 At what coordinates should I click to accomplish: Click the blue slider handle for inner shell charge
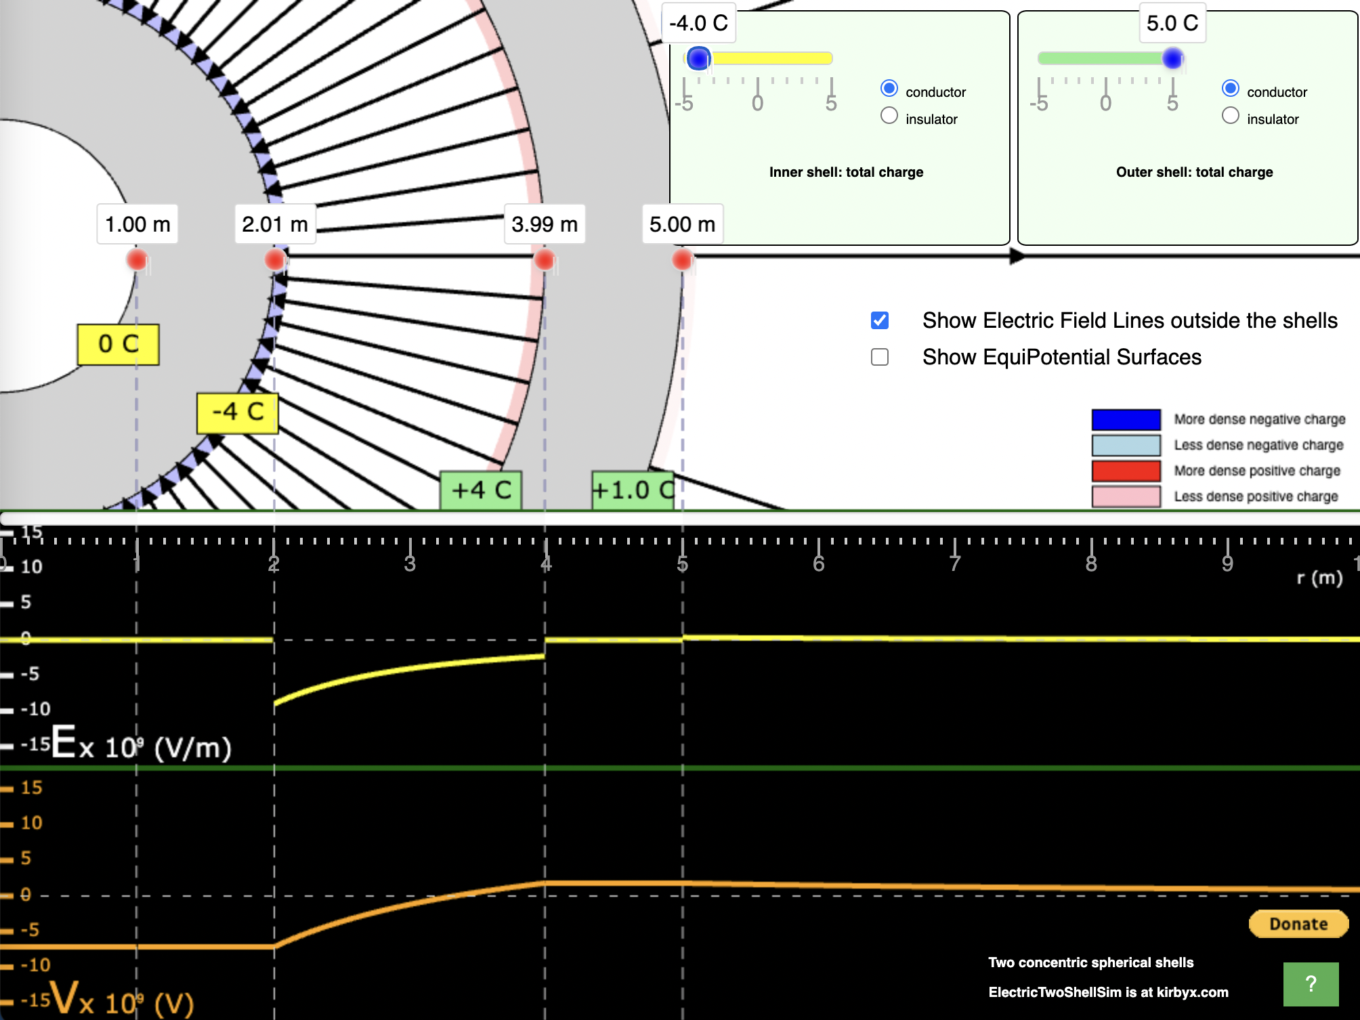coord(698,59)
